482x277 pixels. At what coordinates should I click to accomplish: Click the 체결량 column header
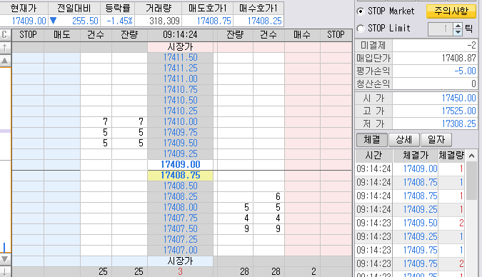(451, 156)
